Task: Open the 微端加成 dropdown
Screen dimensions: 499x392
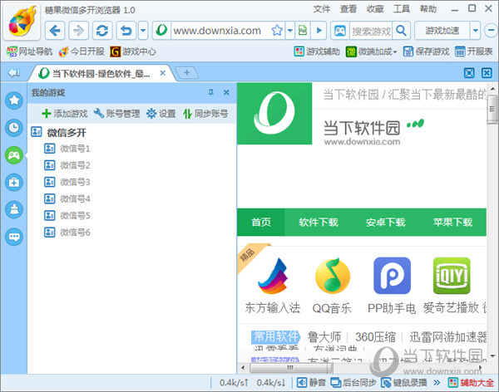Action: click(372, 51)
